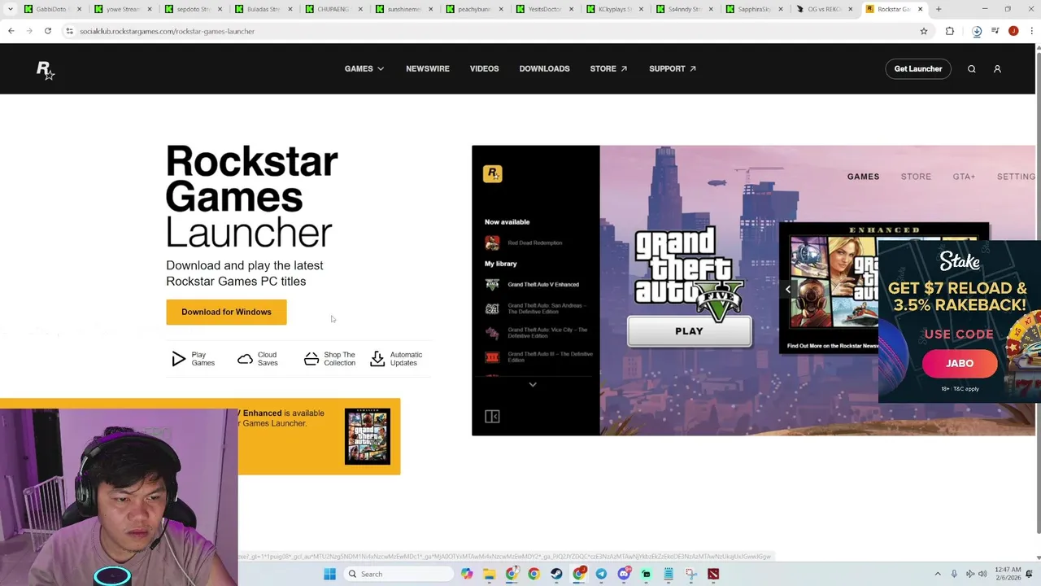The height and width of the screenshot is (586, 1041).
Task: Open the site search magnifier icon
Action: click(x=971, y=69)
